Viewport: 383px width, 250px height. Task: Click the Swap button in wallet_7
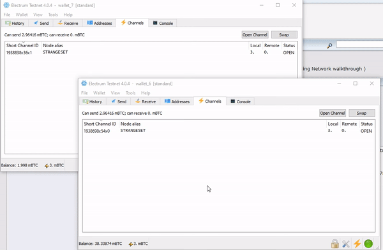coord(284,34)
